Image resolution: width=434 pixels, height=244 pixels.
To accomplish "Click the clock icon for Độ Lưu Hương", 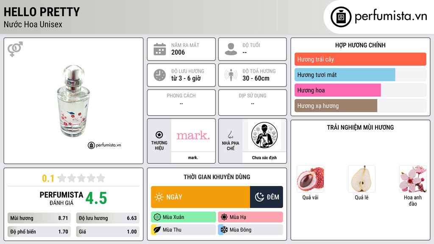I will (160, 75).
